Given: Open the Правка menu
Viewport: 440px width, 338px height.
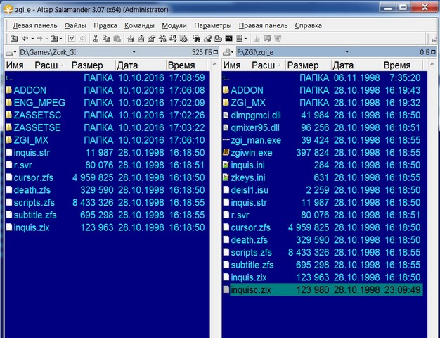Looking at the screenshot, I should tap(105, 25).
